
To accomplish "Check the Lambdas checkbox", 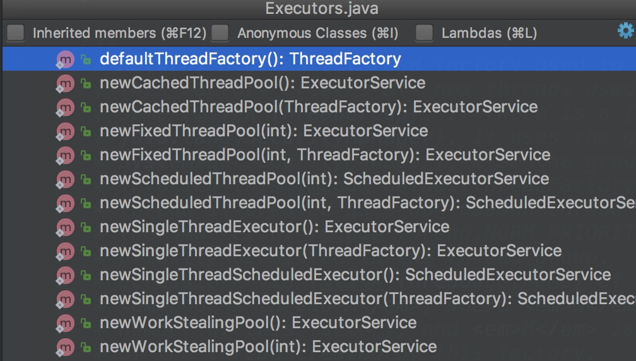I will pyautogui.click(x=424, y=33).
